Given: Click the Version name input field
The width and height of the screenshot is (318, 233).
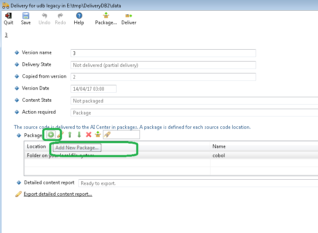Looking at the screenshot, I should click(163, 53).
